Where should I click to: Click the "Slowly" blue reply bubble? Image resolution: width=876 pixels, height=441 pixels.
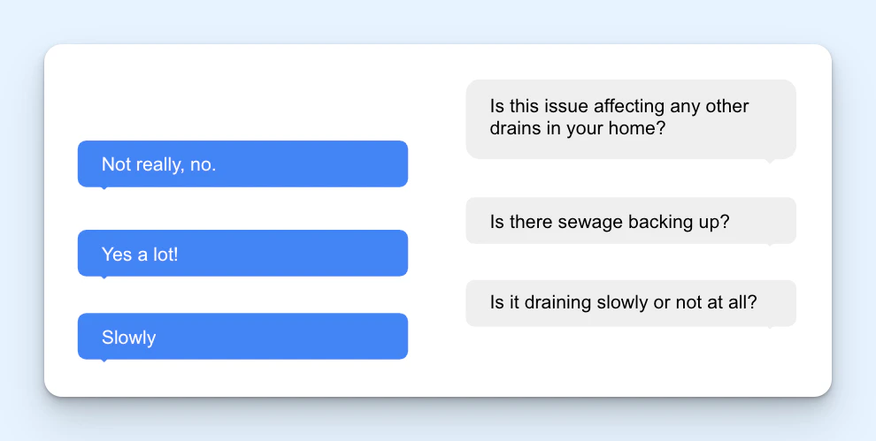pyautogui.click(x=242, y=337)
